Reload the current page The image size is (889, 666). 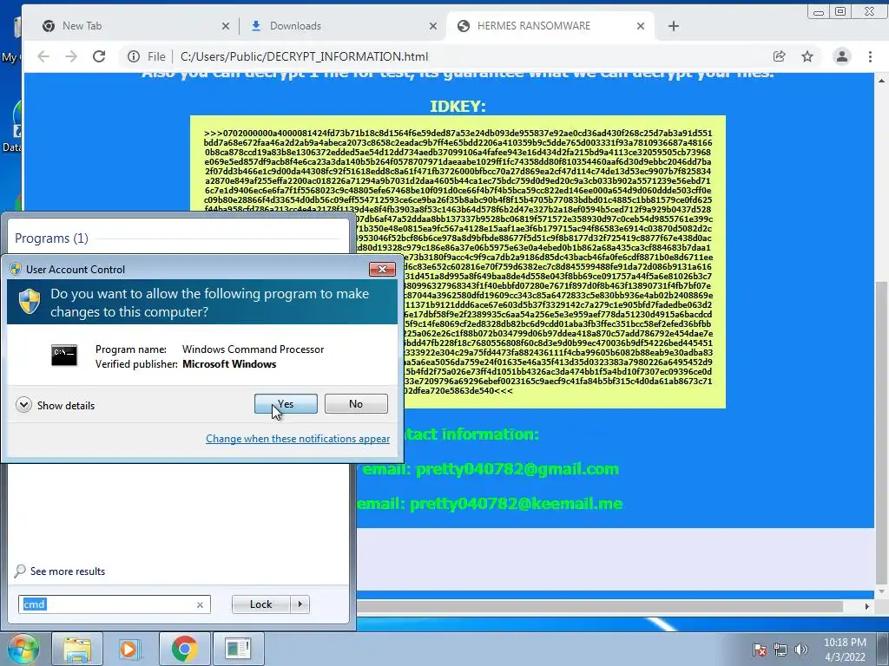pos(99,56)
